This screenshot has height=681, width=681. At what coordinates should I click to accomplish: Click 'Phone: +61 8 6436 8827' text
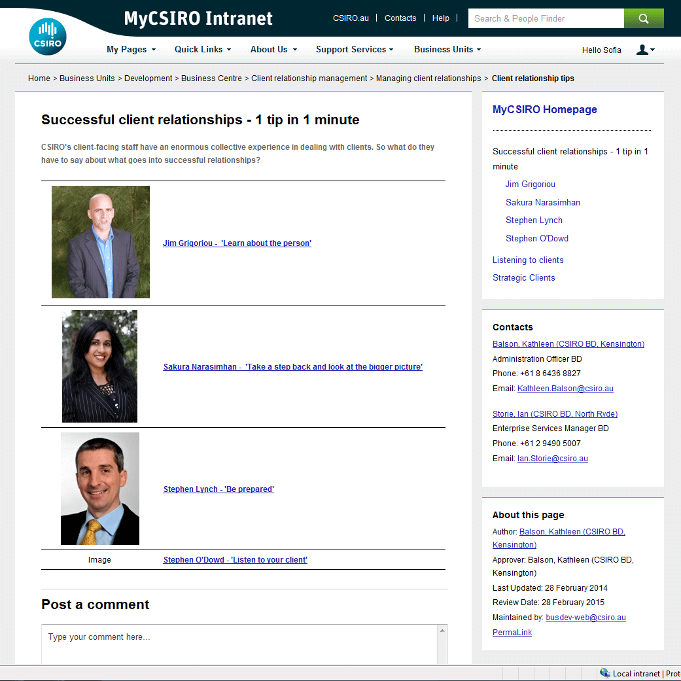point(536,374)
